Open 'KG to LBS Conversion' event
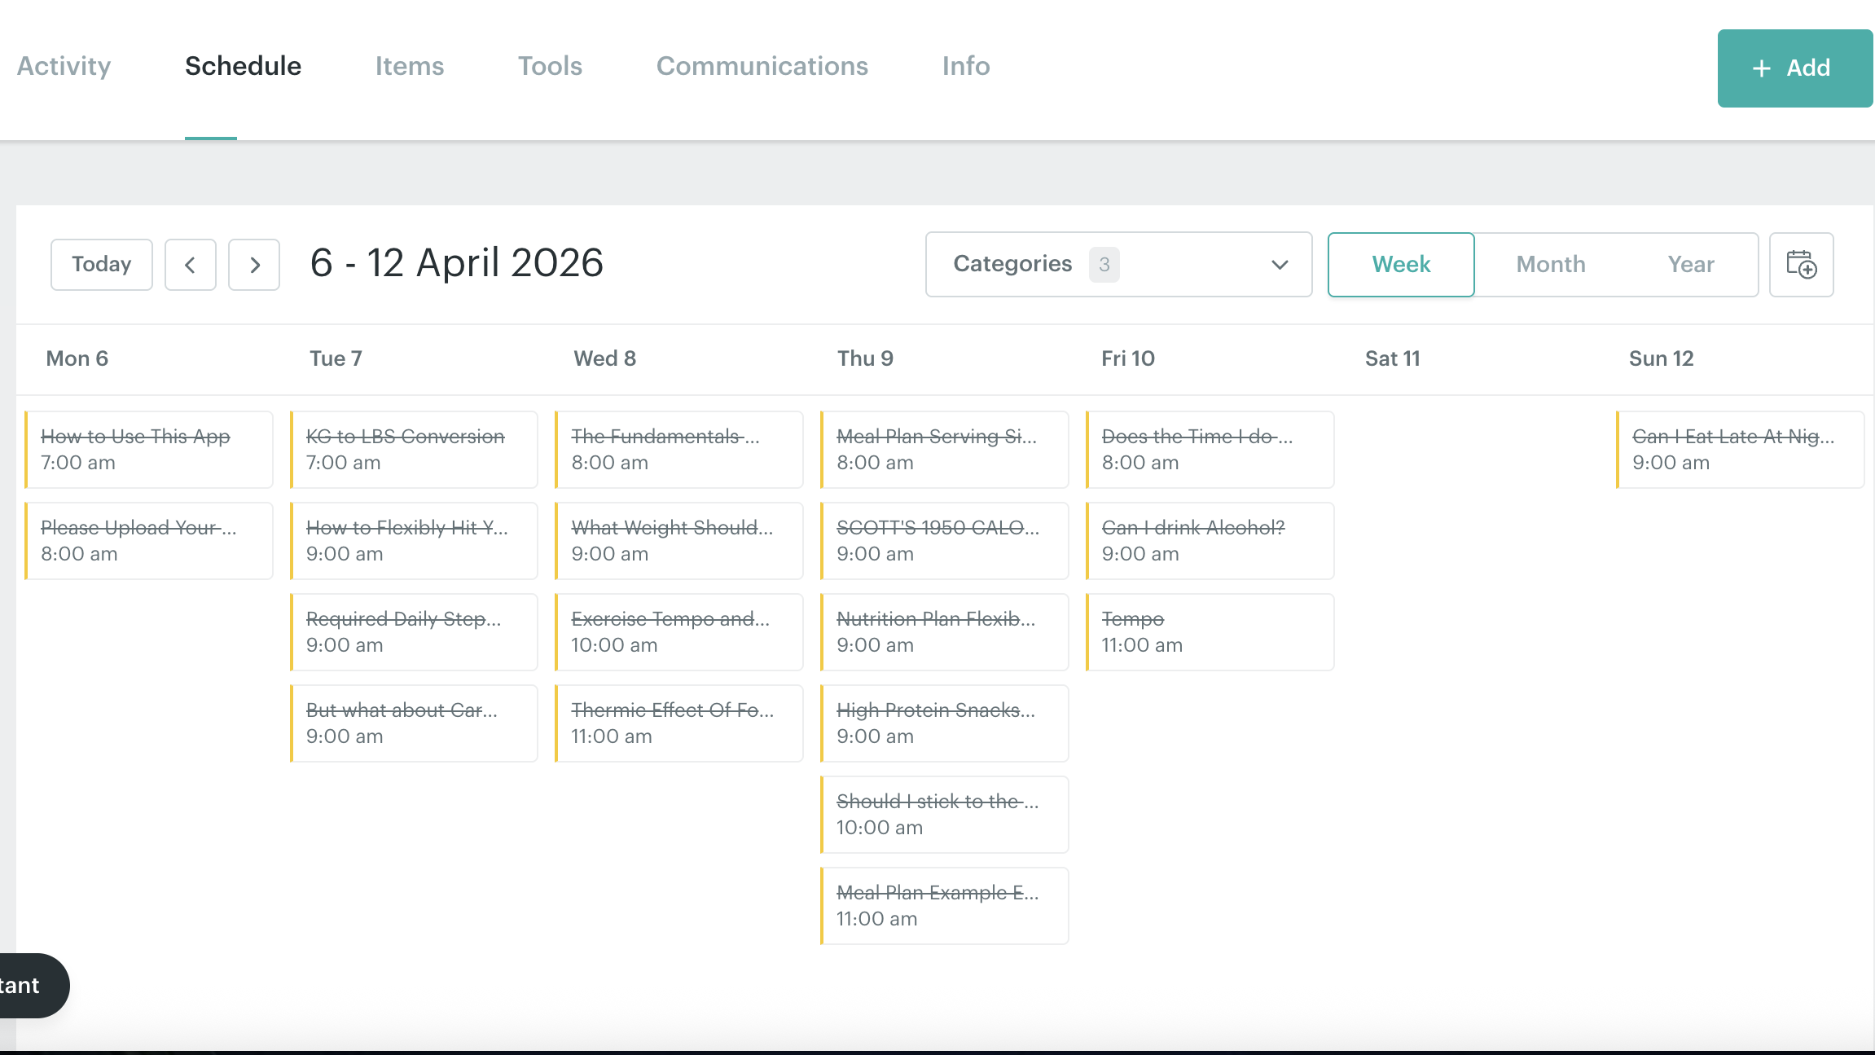The image size is (1875, 1055). coord(414,449)
